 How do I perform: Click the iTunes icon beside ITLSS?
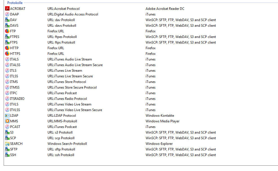[7, 76]
